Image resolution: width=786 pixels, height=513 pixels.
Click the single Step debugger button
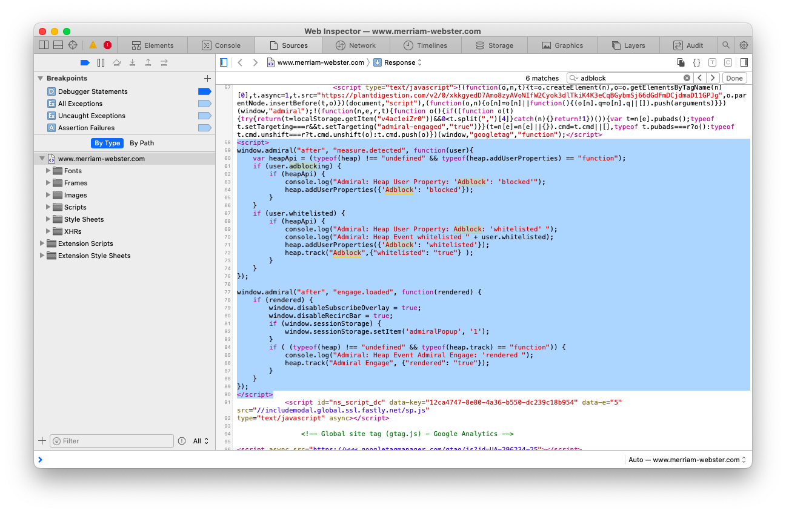click(164, 62)
